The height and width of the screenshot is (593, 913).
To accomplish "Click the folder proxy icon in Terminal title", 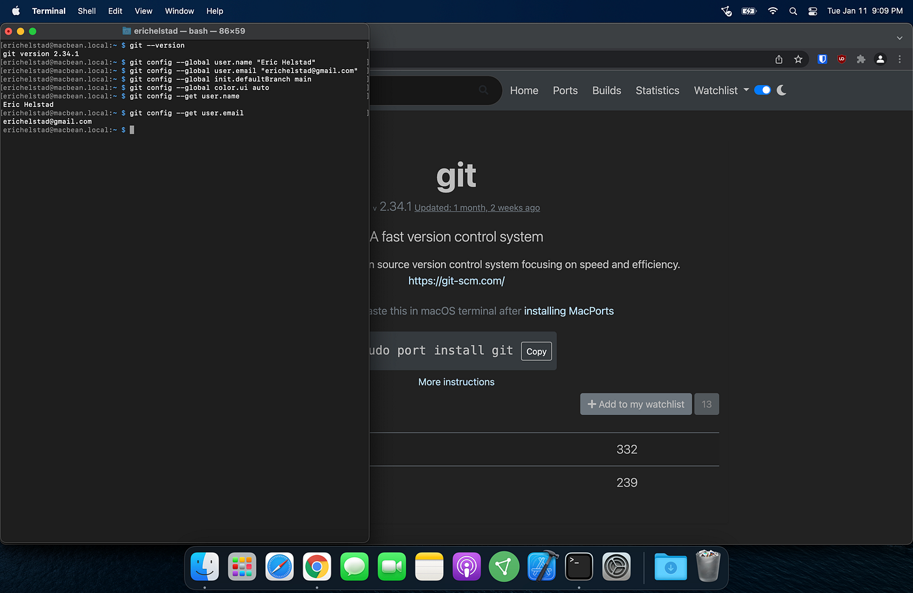I will pos(127,31).
